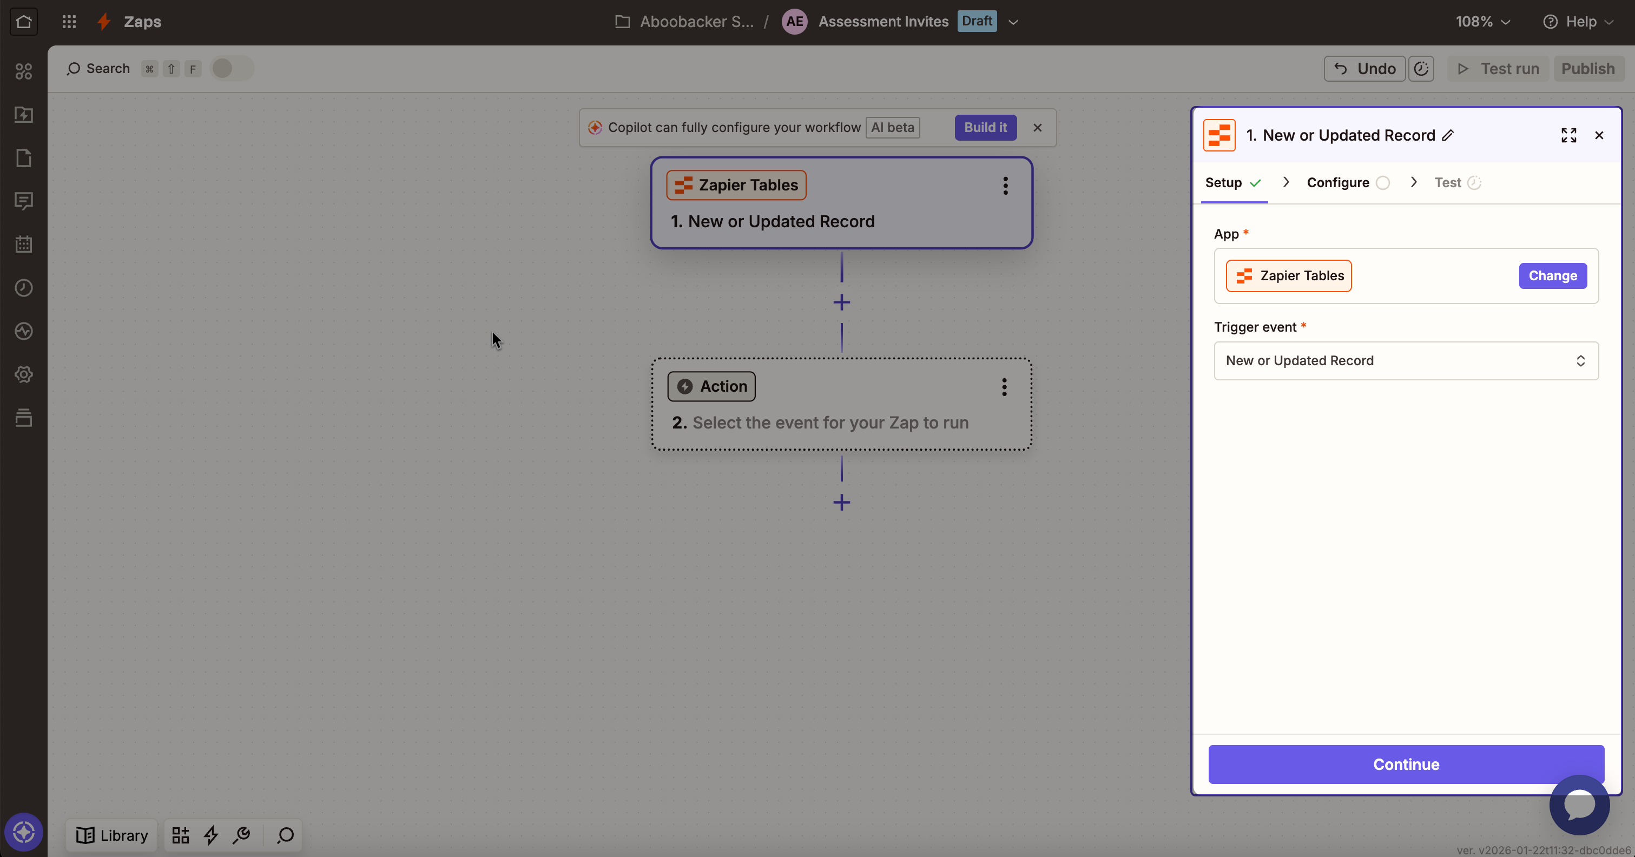Expand the step editor panel to fullscreen

(x=1568, y=135)
